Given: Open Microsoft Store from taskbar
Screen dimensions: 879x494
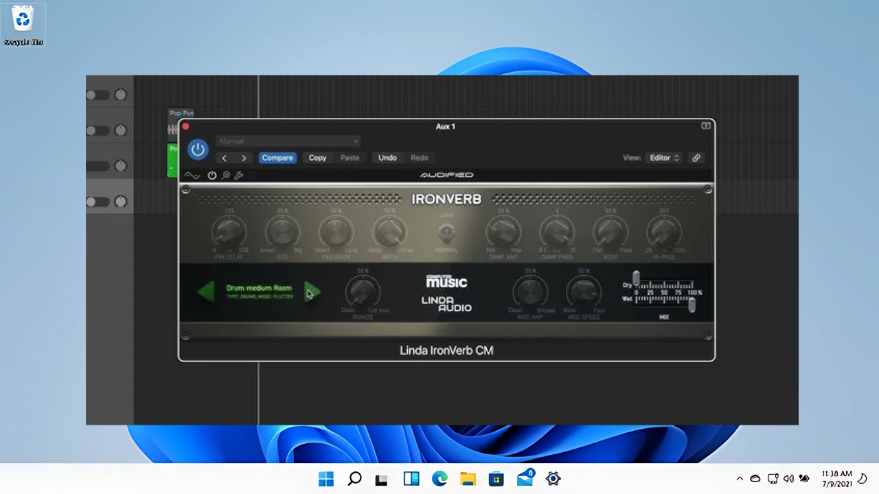Looking at the screenshot, I should 496,479.
